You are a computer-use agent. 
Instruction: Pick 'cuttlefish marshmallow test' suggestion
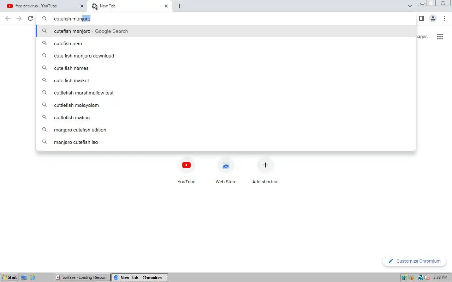point(226,93)
